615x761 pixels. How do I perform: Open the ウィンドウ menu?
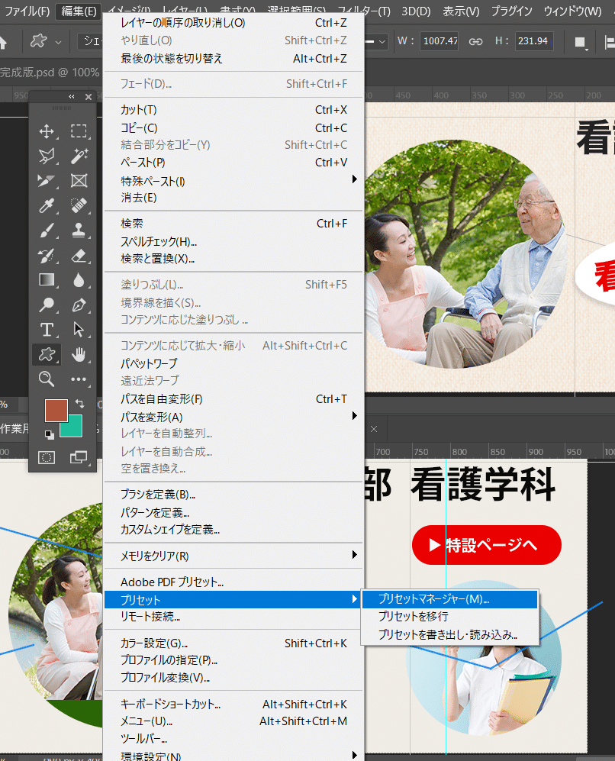(572, 11)
